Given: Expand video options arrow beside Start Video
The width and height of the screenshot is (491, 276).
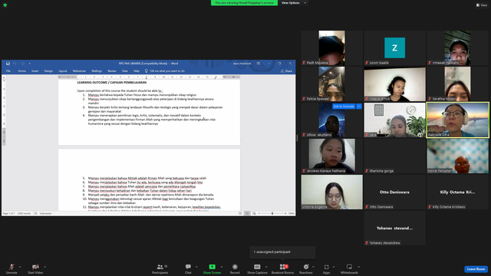Looking at the screenshot, I should (x=44, y=267).
